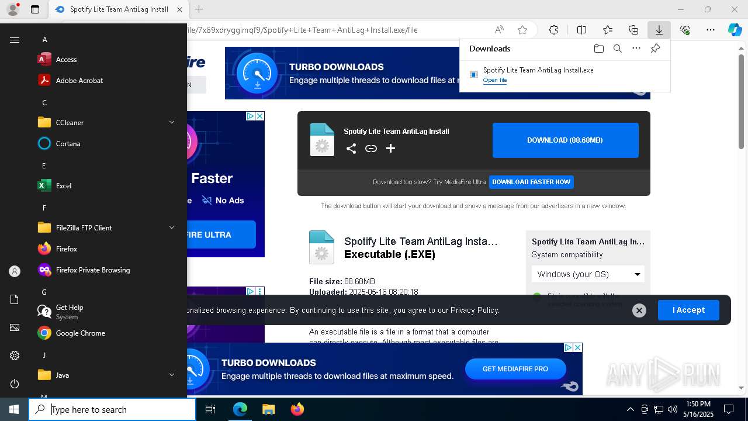The height and width of the screenshot is (421, 748).
Task: Open Settings gear in Start sidebar
Action: click(x=15, y=356)
